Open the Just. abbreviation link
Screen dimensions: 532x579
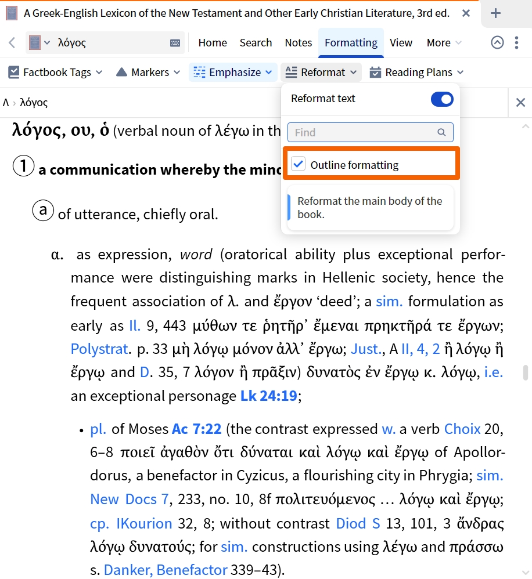366,349
